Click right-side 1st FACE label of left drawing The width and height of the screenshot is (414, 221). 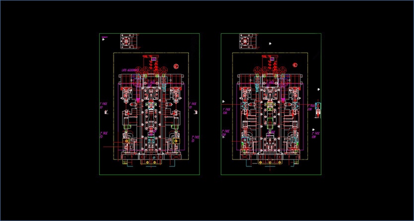[193, 106]
